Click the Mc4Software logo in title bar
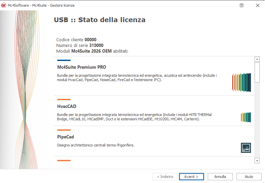Viewport: 265px width, 183px height. (4, 5)
